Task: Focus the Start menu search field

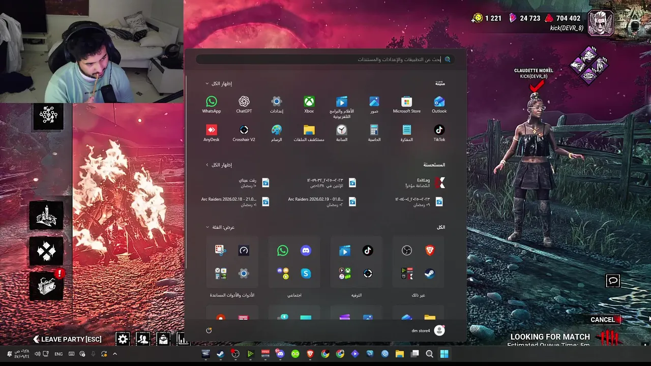Action: [325, 59]
